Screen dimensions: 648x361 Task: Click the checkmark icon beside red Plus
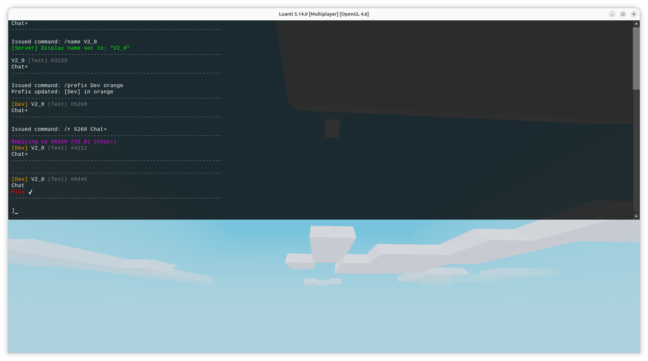(x=30, y=192)
